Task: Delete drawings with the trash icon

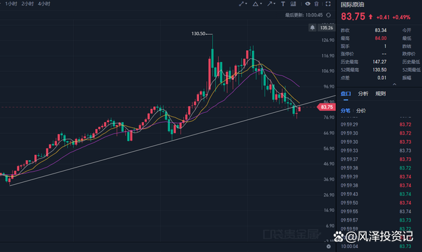Action: (x=316, y=4)
